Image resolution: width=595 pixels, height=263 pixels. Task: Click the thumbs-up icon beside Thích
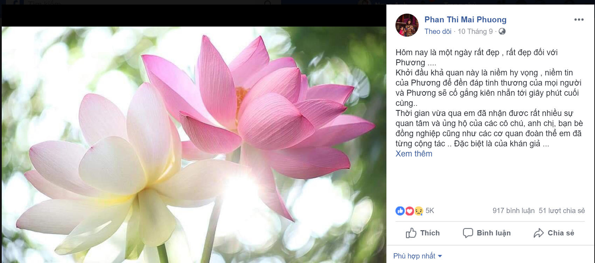click(x=411, y=233)
